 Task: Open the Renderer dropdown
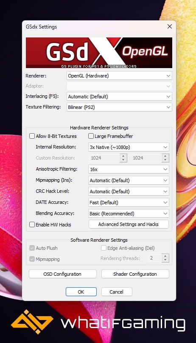click(x=119, y=76)
